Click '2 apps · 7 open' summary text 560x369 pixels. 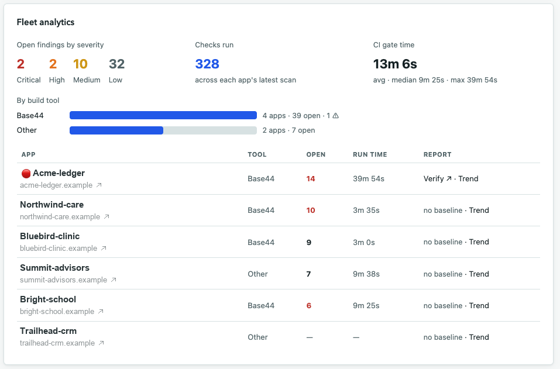288,130
